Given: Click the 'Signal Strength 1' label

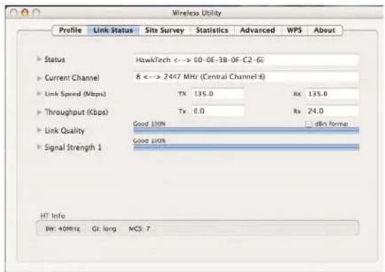Looking at the screenshot, I should (73, 147).
